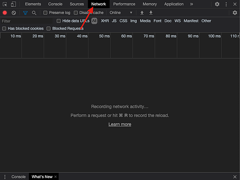Open the Application tab
Viewport: 240px width, 180px height.
click(x=174, y=4)
